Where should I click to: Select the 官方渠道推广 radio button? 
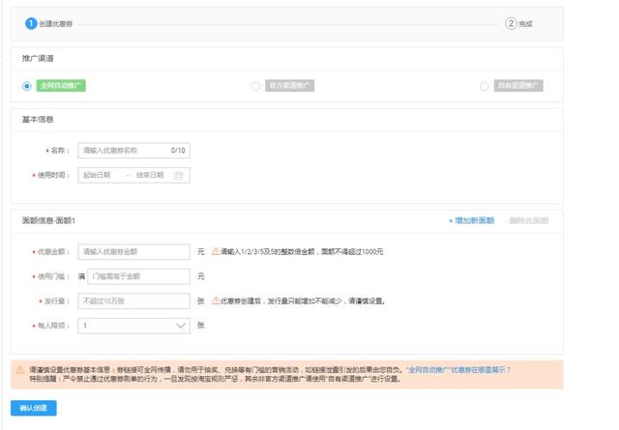tap(255, 86)
